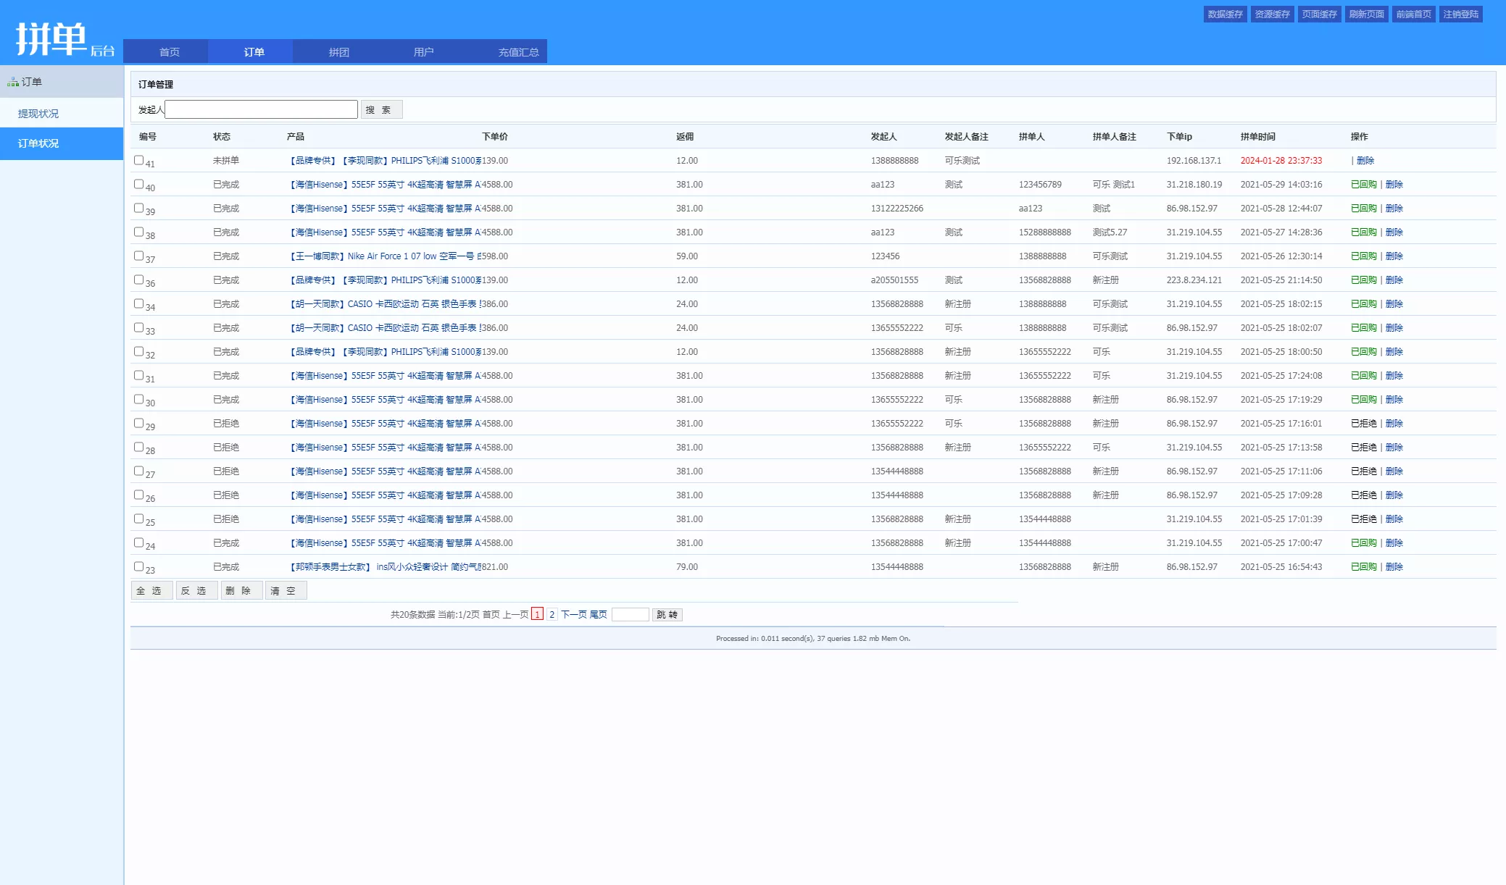Select the checkbox for order 23
The width and height of the screenshot is (1506, 885).
[138, 566]
